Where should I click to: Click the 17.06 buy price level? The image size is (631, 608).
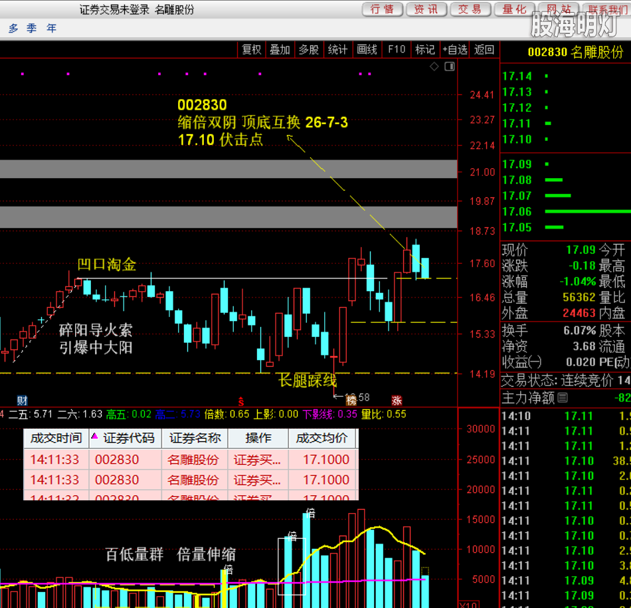pos(517,212)
